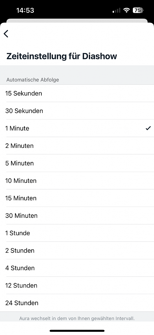Viewport: 154px width, 335px height.
Task: Set slideshow interval to 24 Stunden
Action: click(x=77, y=303)
